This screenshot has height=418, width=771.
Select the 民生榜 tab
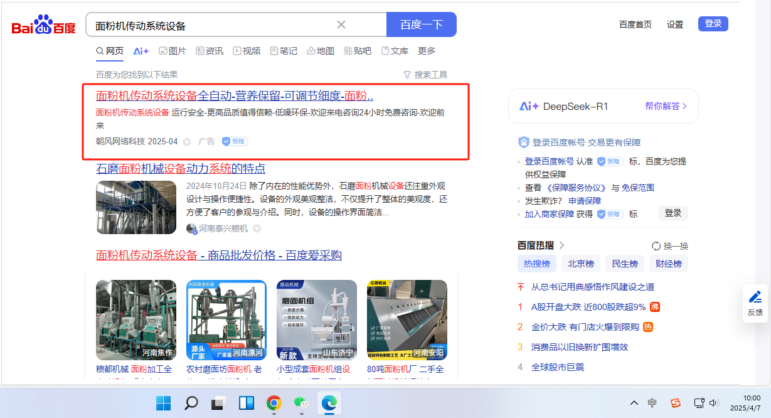tap(625, 264)
